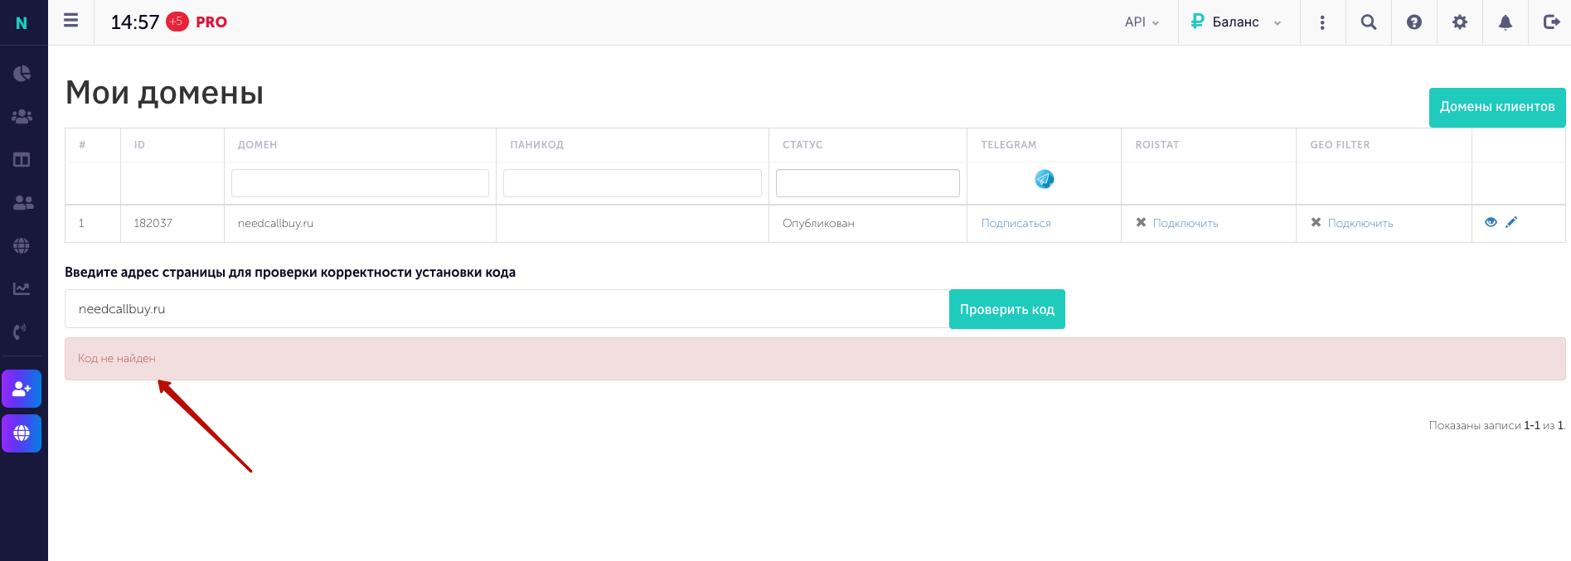Expand the API dropdown
The height and width of the screenshot is (561, 1571).
coord(1142,22)
